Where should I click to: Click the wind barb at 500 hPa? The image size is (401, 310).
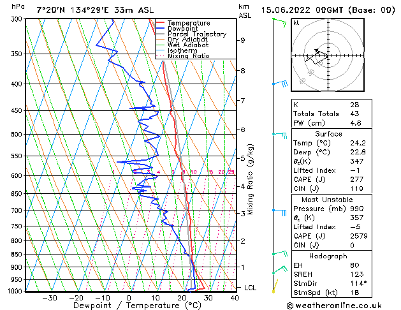(x=279, y=135)
